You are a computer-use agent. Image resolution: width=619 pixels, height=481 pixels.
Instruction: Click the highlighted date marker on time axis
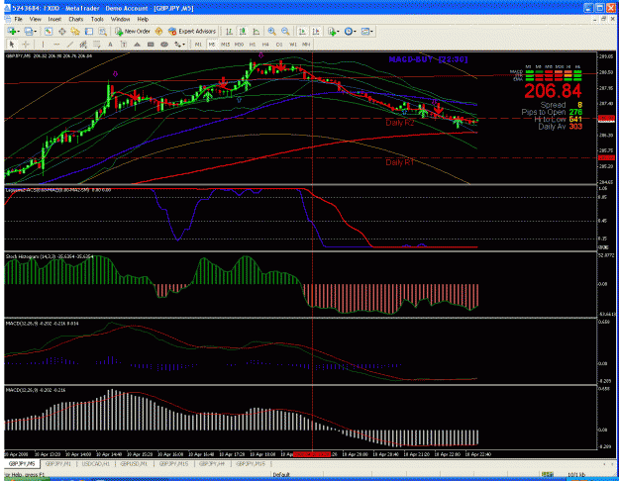coord(312,454)
